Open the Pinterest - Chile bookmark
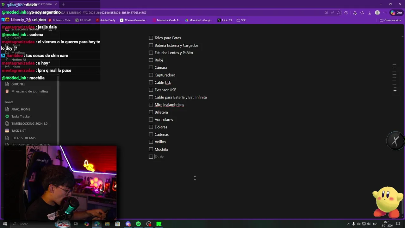405x228 pixels. (x=59, y=20)
